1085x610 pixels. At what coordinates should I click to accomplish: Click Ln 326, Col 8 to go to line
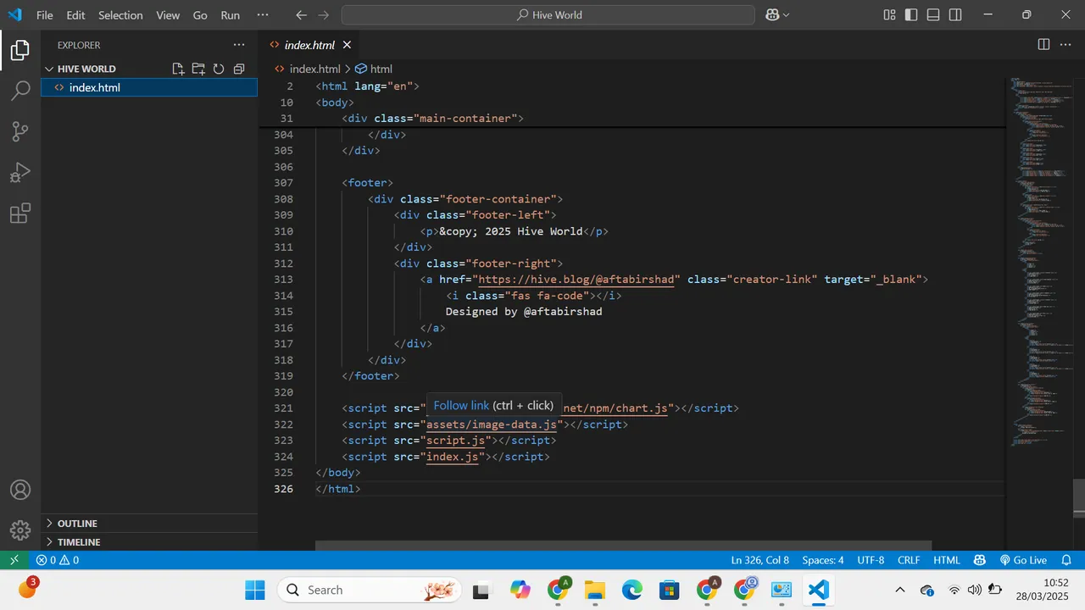pos(759,560)
